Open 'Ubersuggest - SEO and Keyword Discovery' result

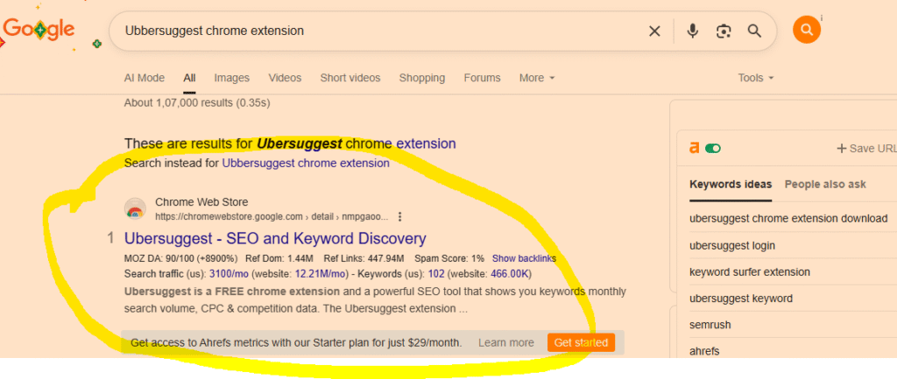point(275,238)
